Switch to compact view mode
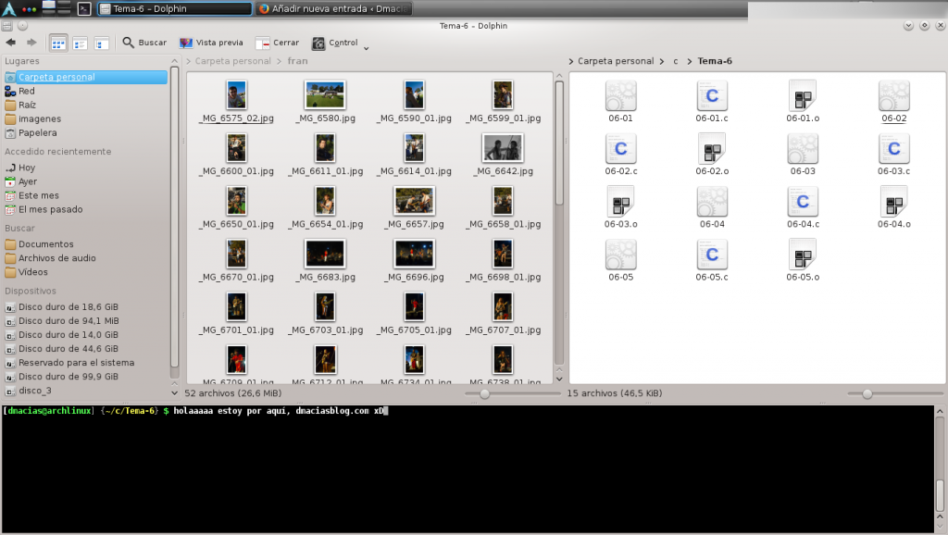 tap(80, 43)
